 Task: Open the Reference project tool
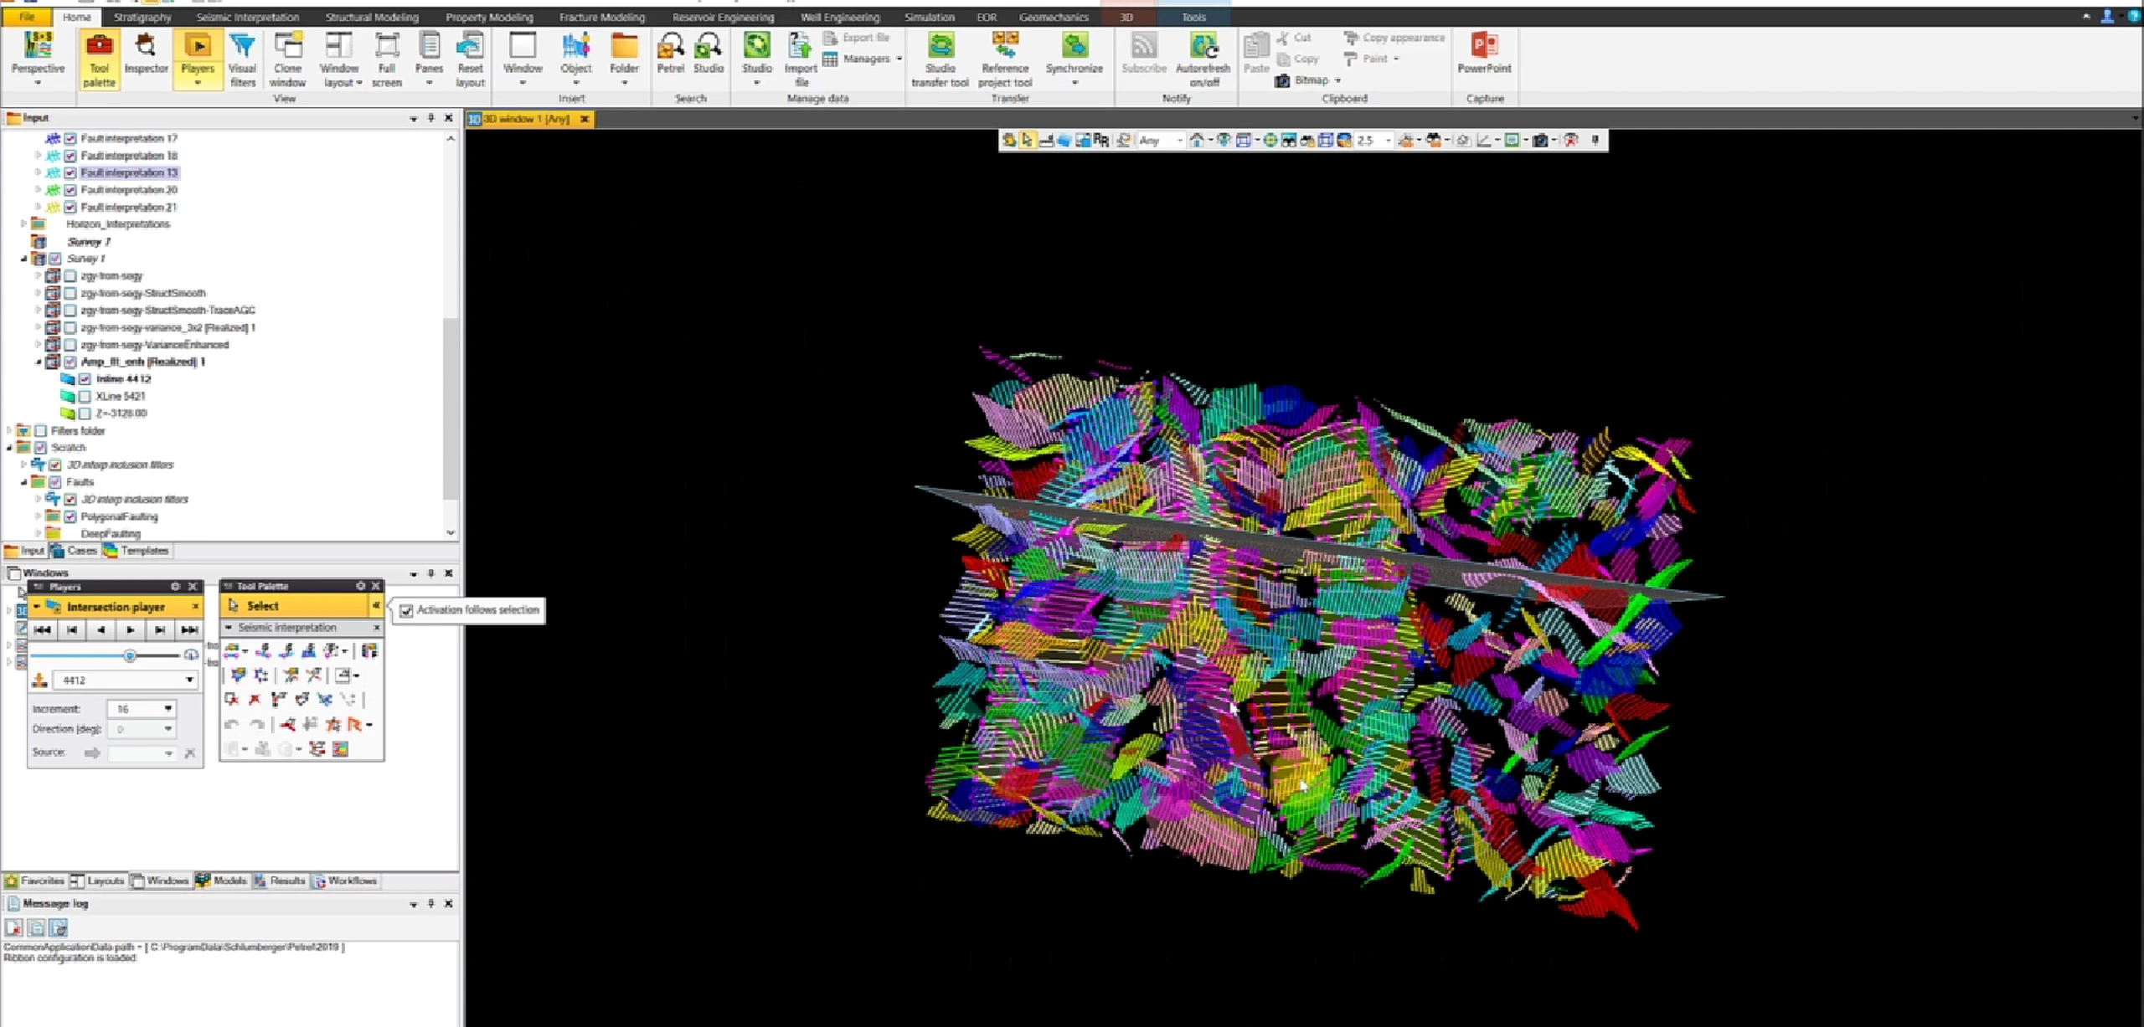1005,59
